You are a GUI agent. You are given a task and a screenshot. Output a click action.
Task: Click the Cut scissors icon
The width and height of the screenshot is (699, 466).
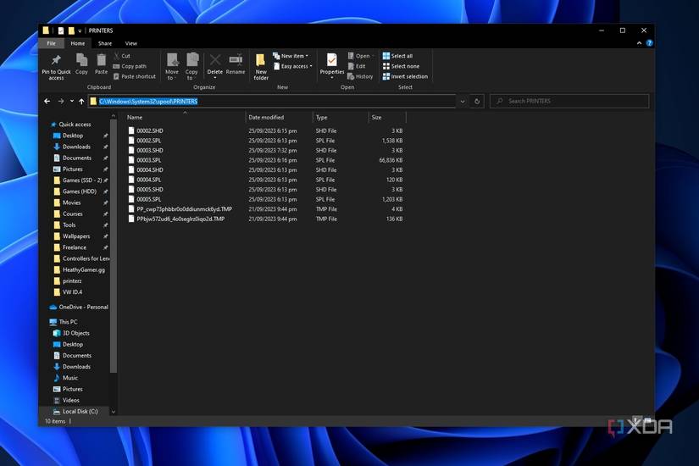117,56
